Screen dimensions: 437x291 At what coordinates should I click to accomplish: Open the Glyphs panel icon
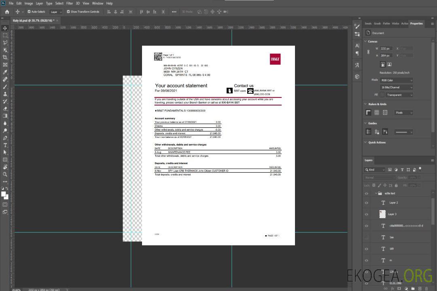click(x=357, y=65)
